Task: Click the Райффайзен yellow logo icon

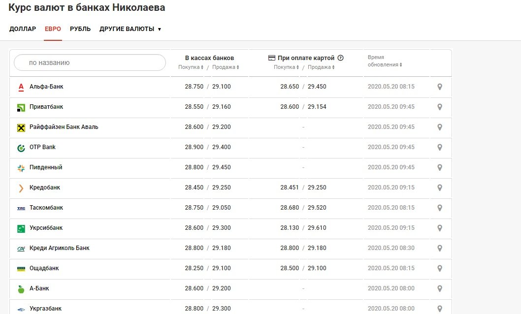Action: (21, 128)
